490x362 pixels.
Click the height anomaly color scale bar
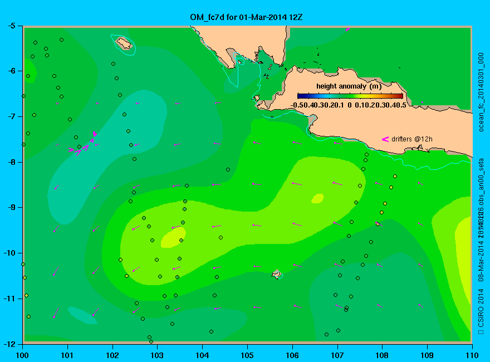pyautogui.click(x=350, y=96)
